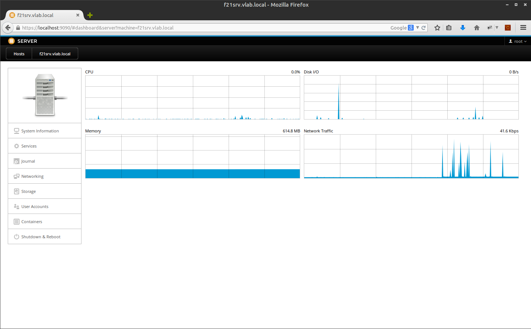Open the Firefox downloads arrow icon
531x329 pixels.
pos(463,28)
